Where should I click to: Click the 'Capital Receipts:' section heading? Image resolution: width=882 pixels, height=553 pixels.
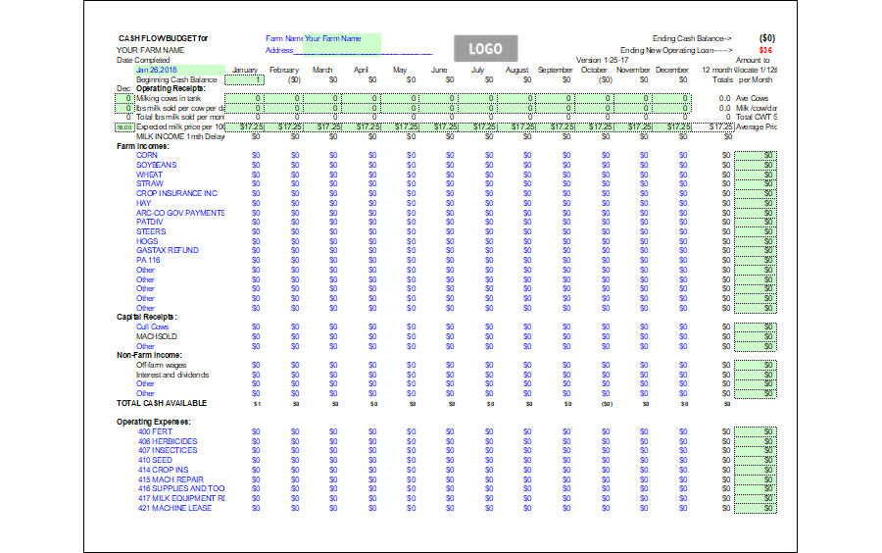click(x=147, y=318)
